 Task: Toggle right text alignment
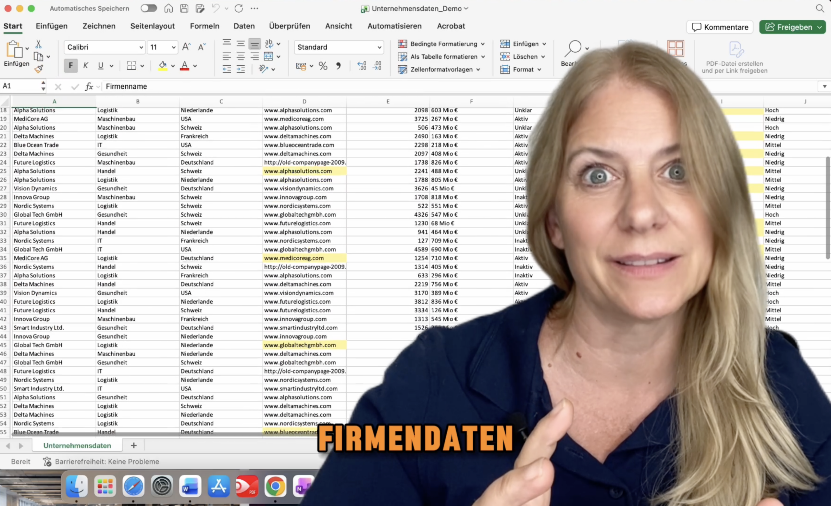254,56
